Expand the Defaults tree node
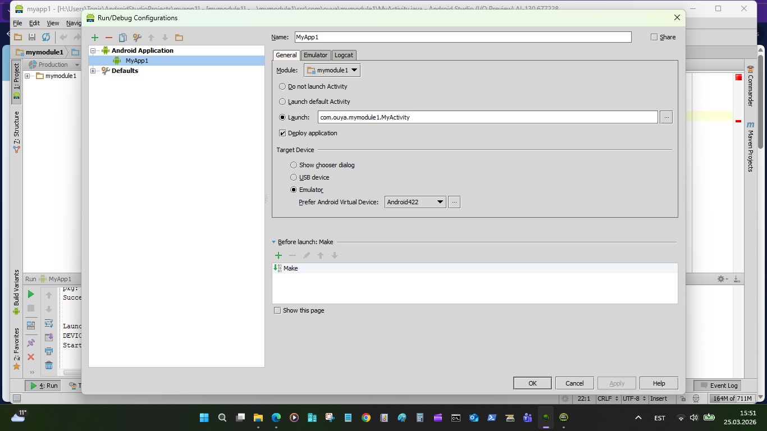The width and height of the screenshot is (767, 431). pyautogui.click(x=93, y=71)
